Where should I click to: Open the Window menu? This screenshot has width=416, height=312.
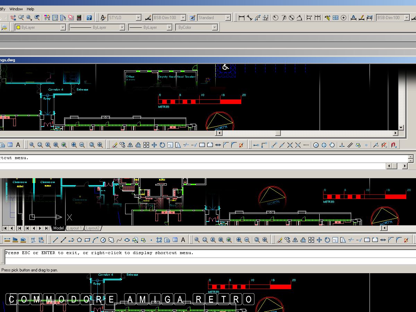(16, 9)
